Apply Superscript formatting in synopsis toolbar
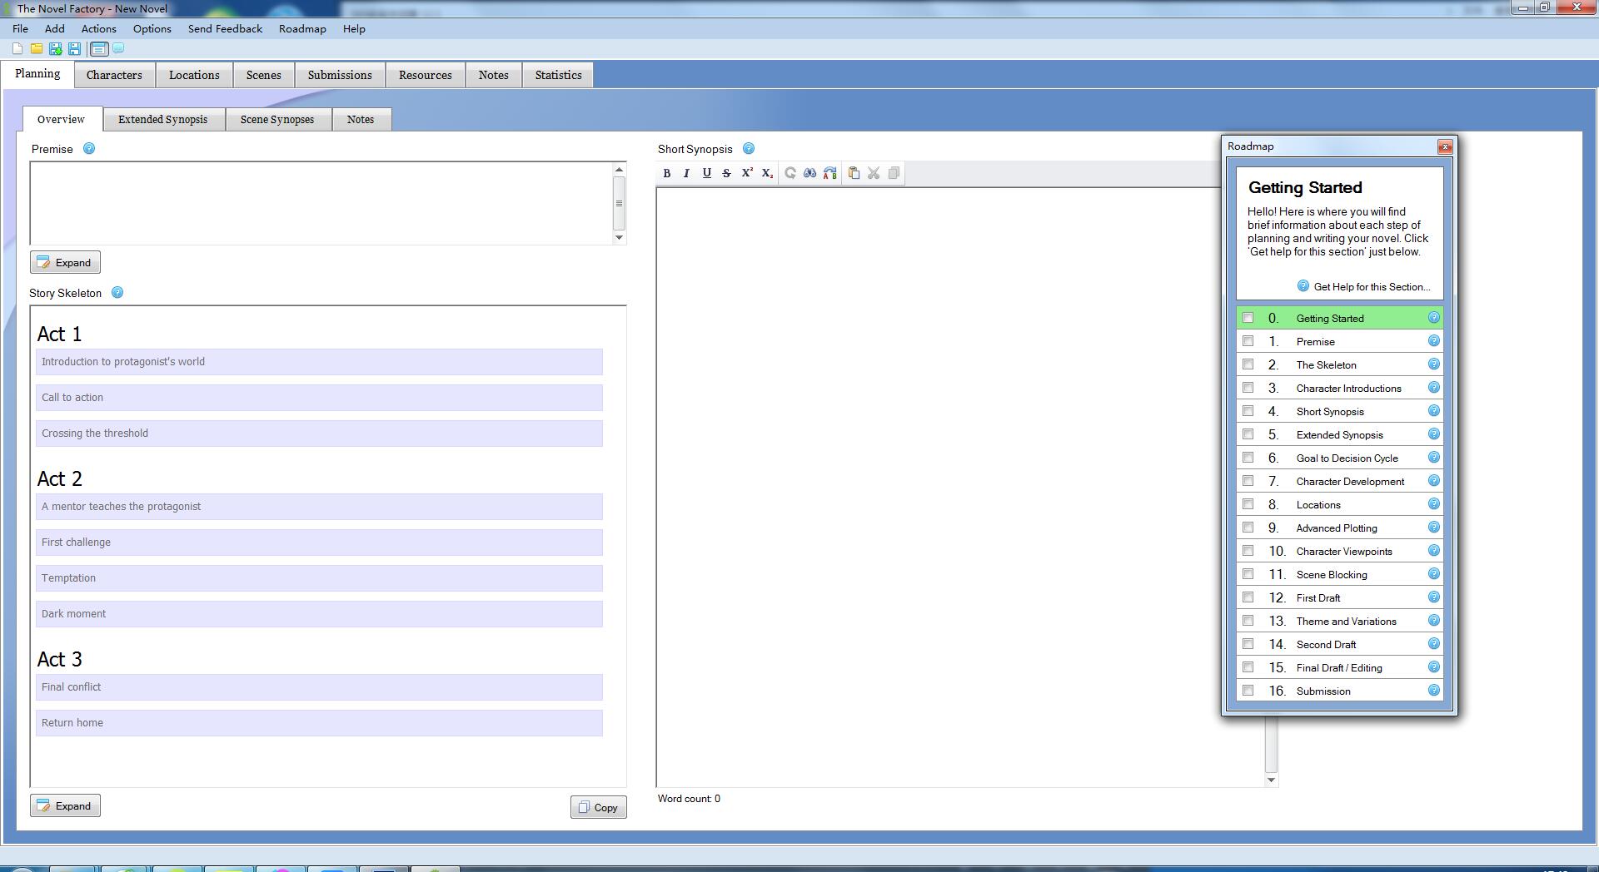 (x=747, y=173)
